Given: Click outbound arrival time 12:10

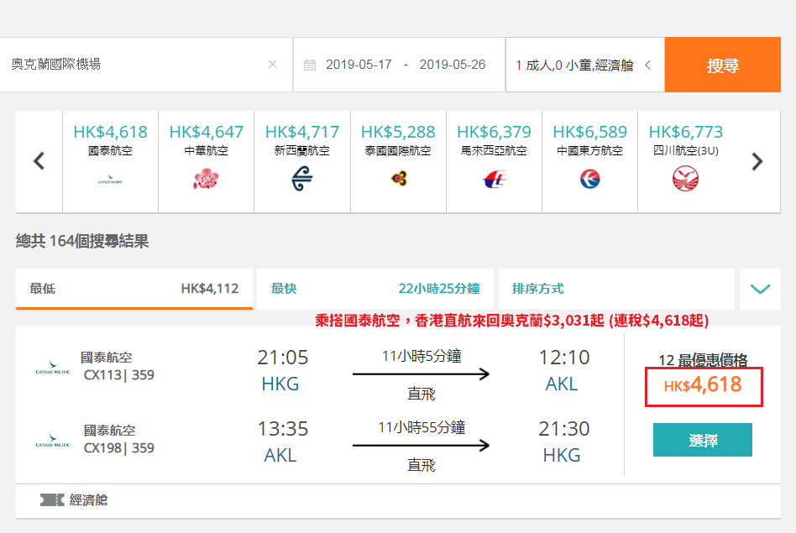Looking at the screenshot, I should click(564, 358).
